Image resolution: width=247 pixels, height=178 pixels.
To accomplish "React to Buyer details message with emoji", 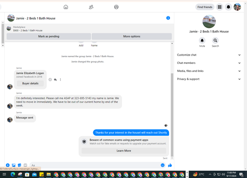I will point(50,80).
